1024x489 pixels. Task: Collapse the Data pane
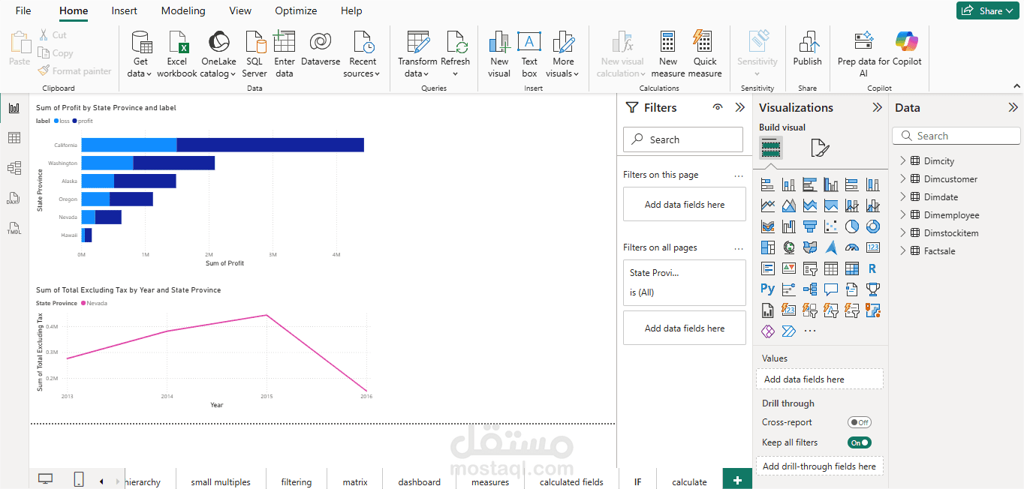coord(1013,107)
